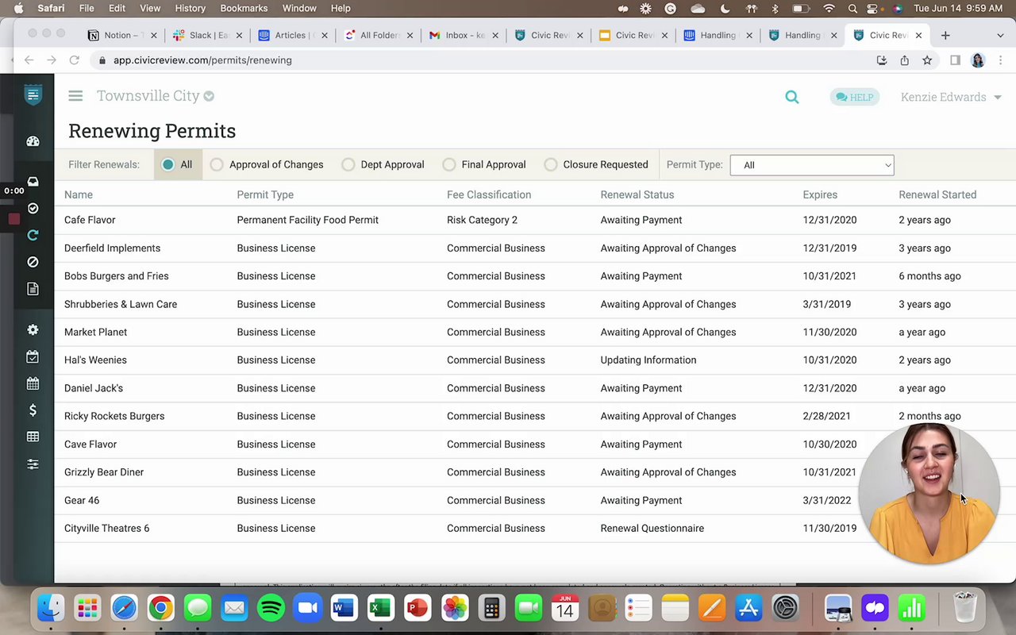
Task: Open the browser share icon
Action: click(904, 60)
